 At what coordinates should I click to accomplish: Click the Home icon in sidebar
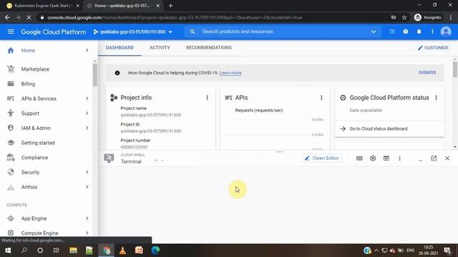click(x=11, y=51)
